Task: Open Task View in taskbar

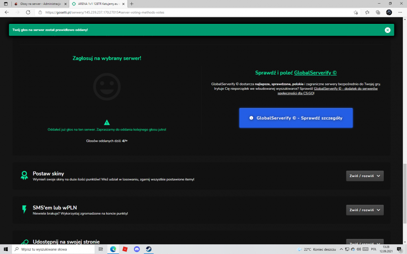Action: [101, 249]
